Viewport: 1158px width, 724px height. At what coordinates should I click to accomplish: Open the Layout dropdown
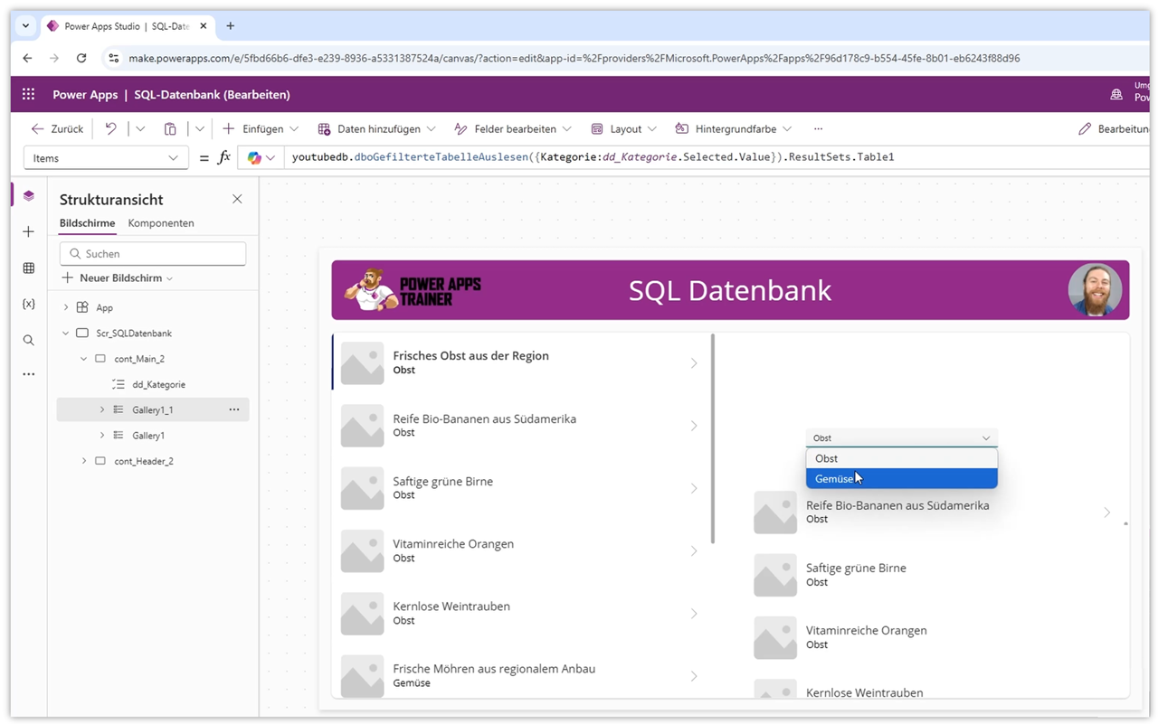click(x=623, y=128)
